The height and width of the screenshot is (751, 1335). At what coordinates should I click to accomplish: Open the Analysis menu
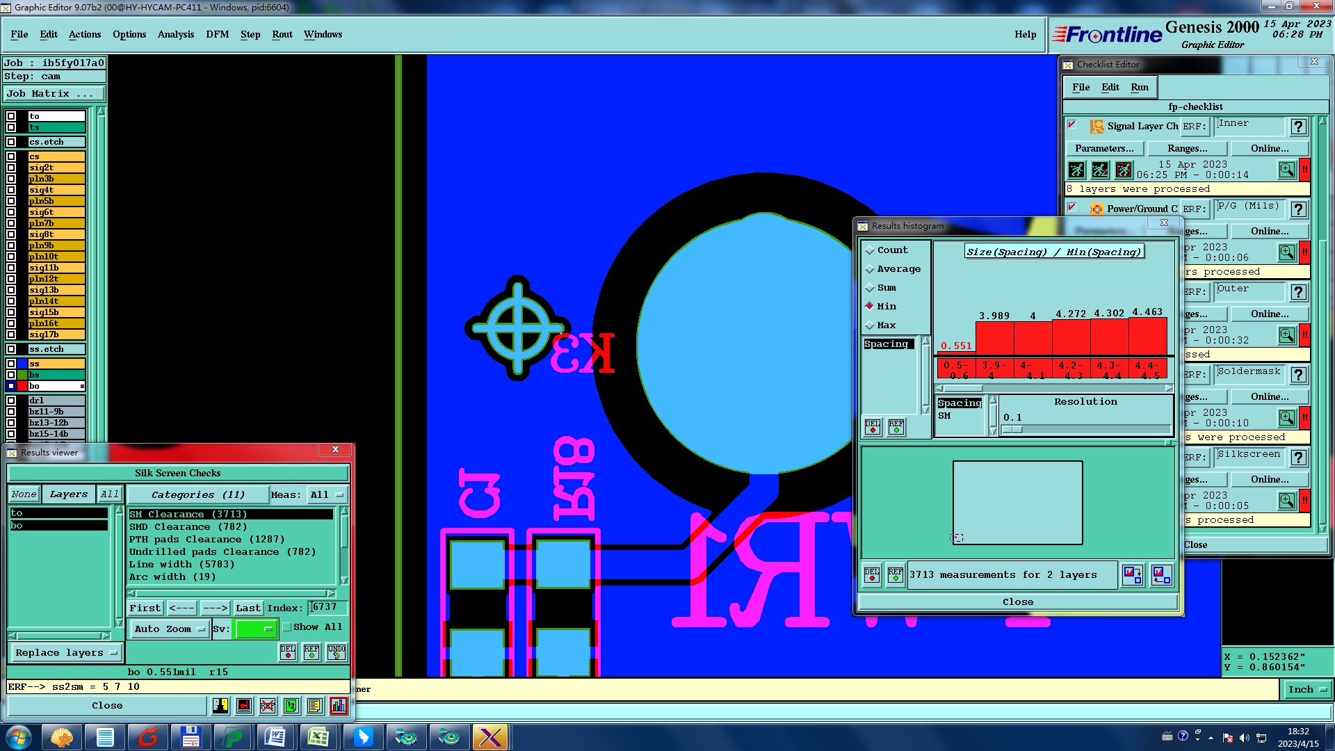point(175,34)
